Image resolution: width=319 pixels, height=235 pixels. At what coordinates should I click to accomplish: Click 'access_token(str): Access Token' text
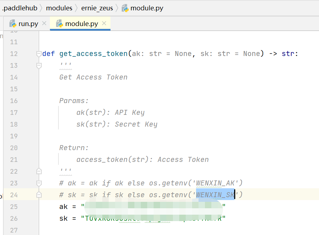[x=143, y=160]
